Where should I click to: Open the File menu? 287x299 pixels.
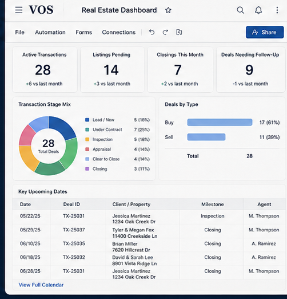[x=20, y=32]
